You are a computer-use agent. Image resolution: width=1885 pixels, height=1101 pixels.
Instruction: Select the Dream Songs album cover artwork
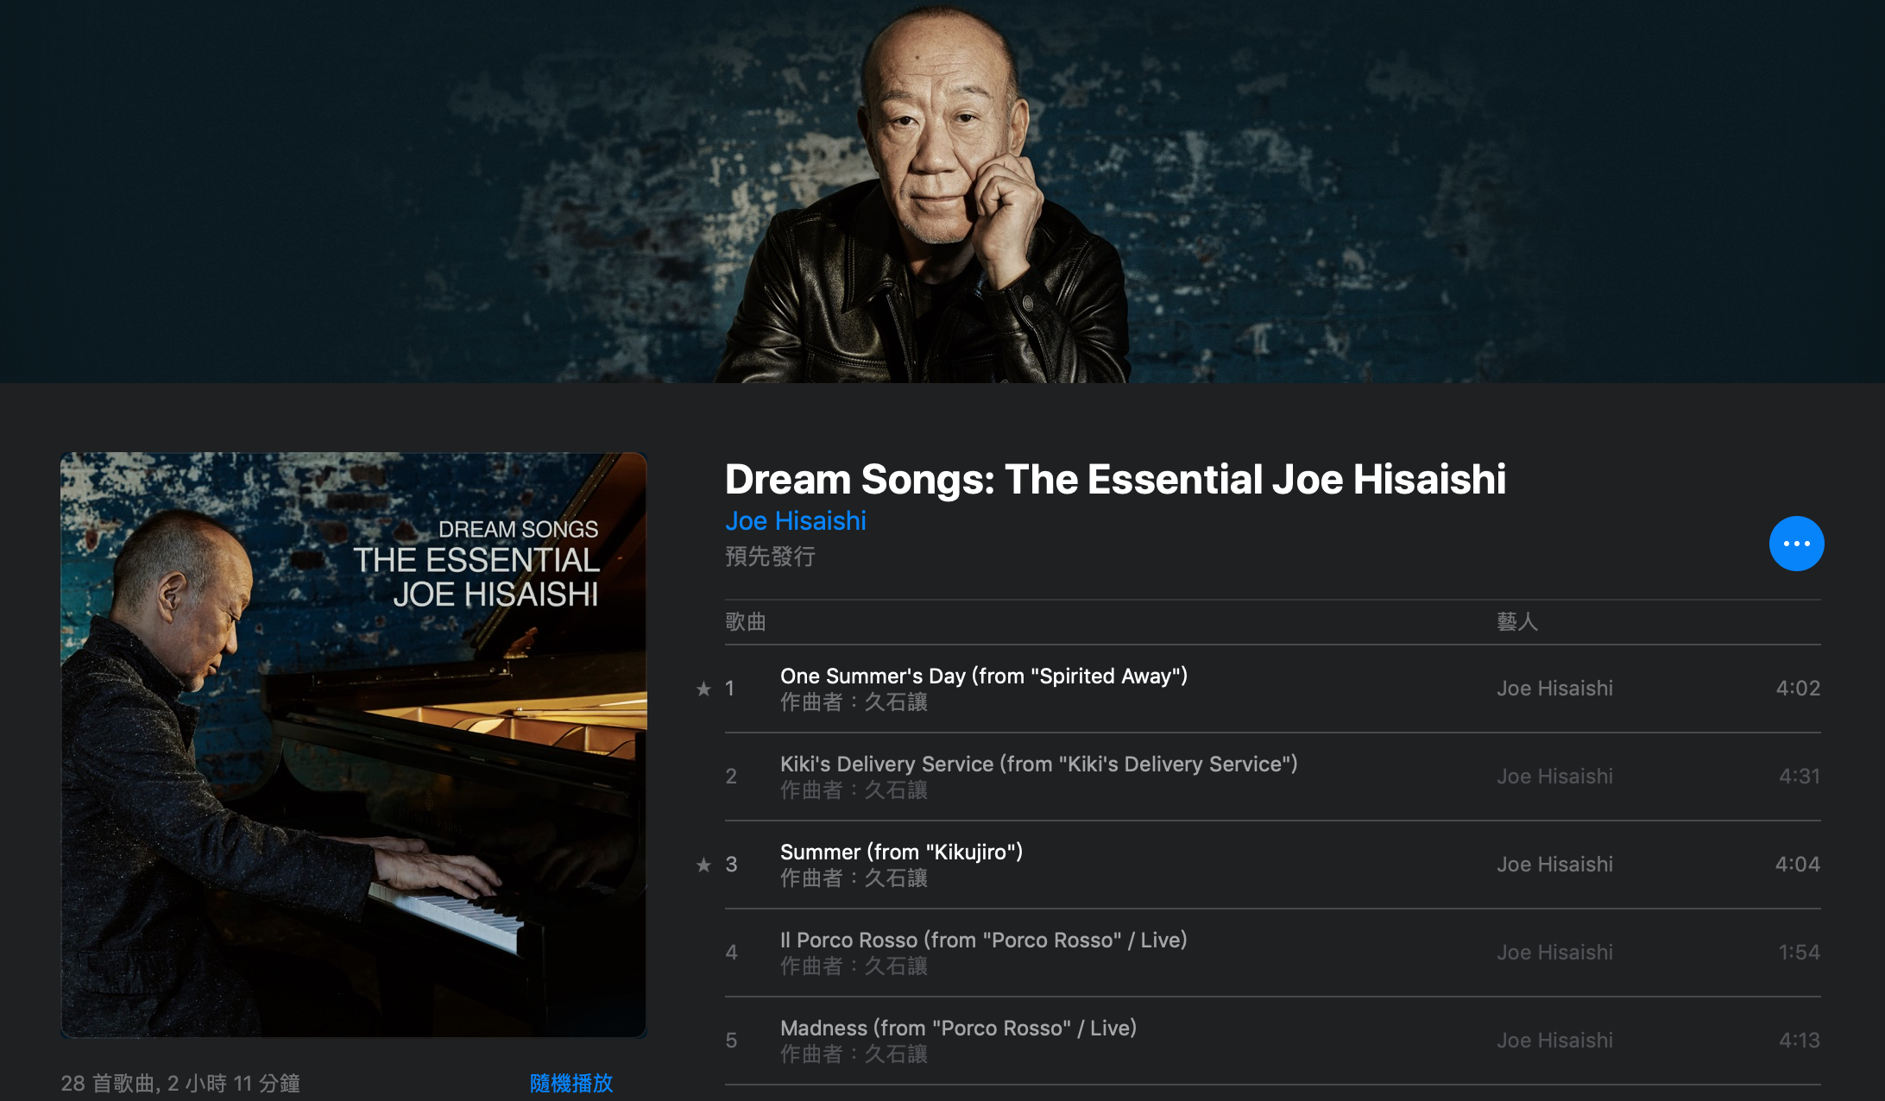click(354, 745)
